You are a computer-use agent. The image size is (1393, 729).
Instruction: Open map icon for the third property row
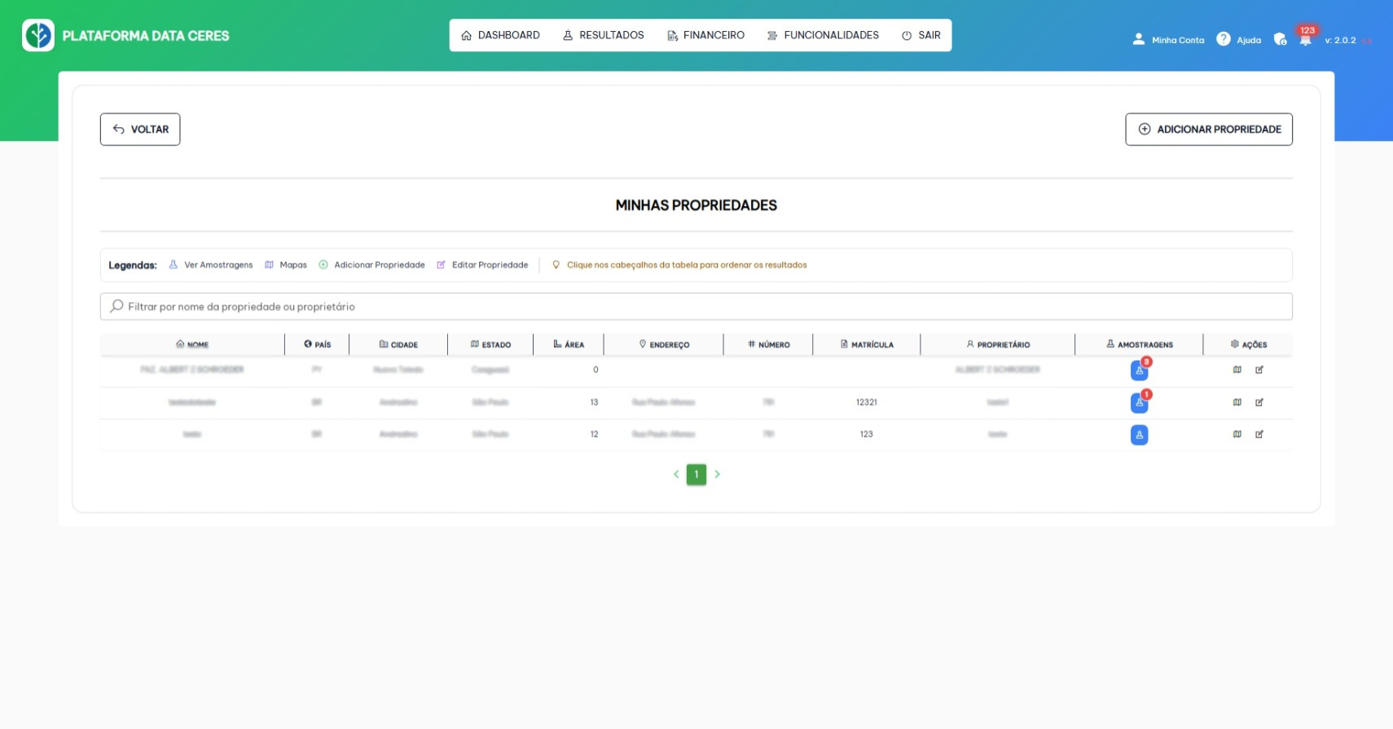coord(1237,434)
